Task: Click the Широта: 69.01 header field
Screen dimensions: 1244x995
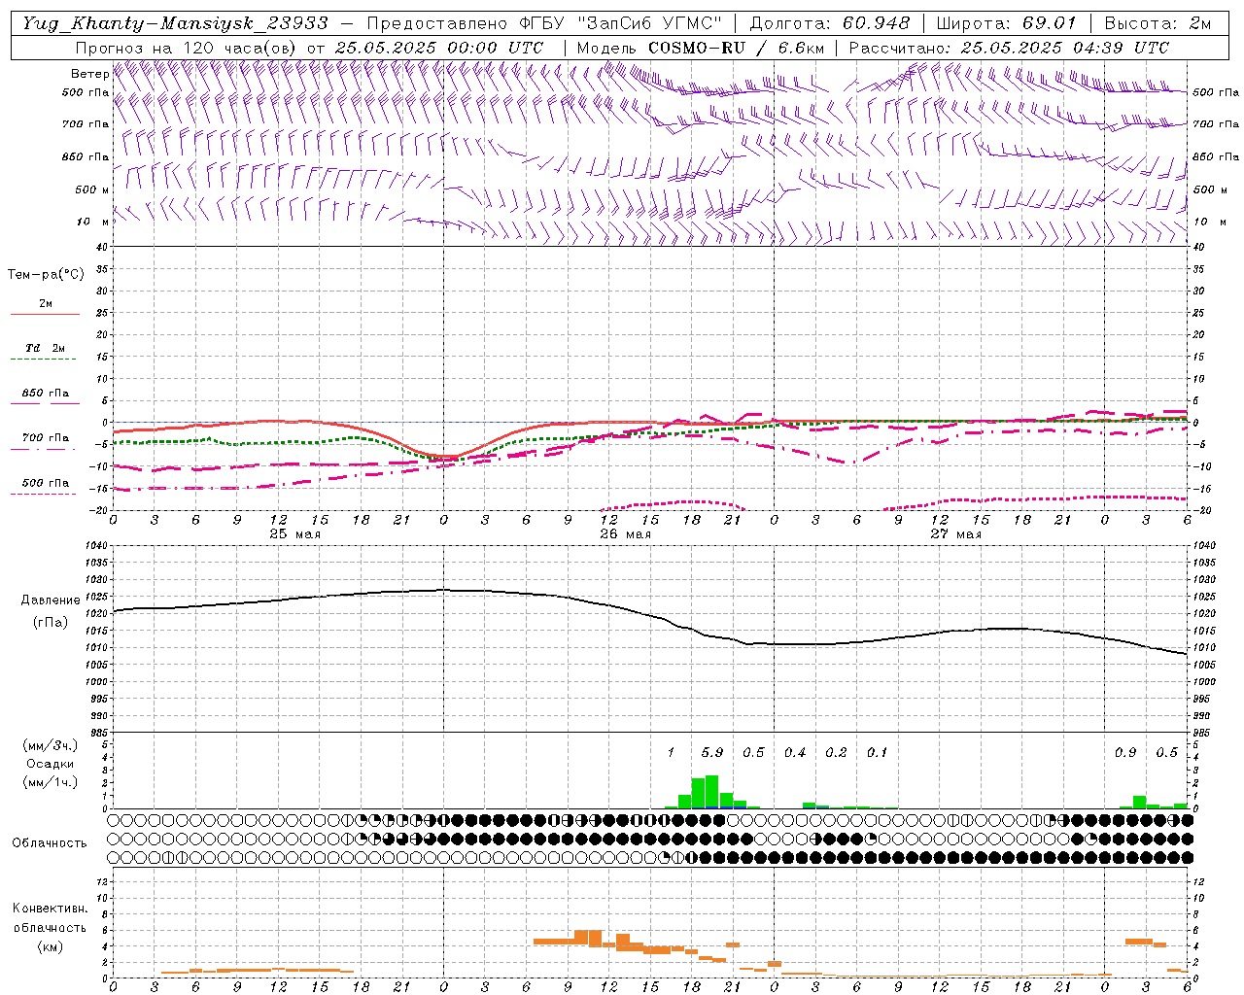Action: click(x=1006, y=23)
